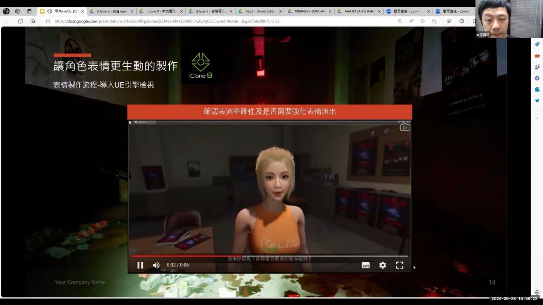
Task: Add page to favorites star icon
Action: point(434,21)
